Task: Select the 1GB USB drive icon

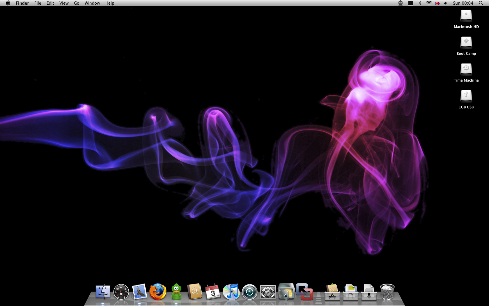Action: coord(466,96)
